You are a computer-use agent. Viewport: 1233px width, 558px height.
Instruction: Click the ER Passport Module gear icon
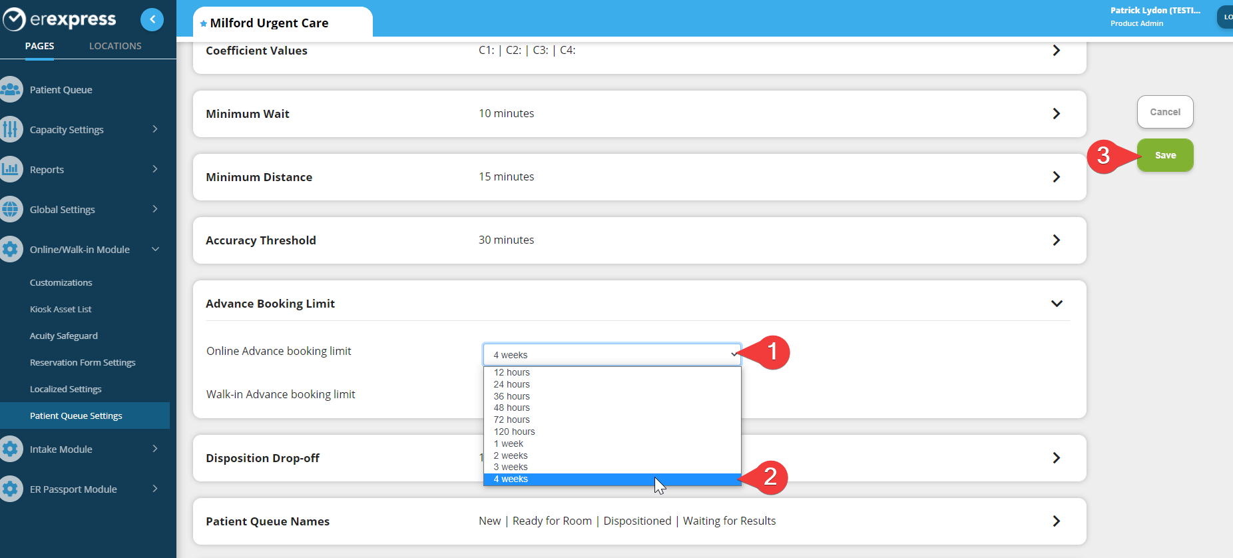(x=11, y=489)
